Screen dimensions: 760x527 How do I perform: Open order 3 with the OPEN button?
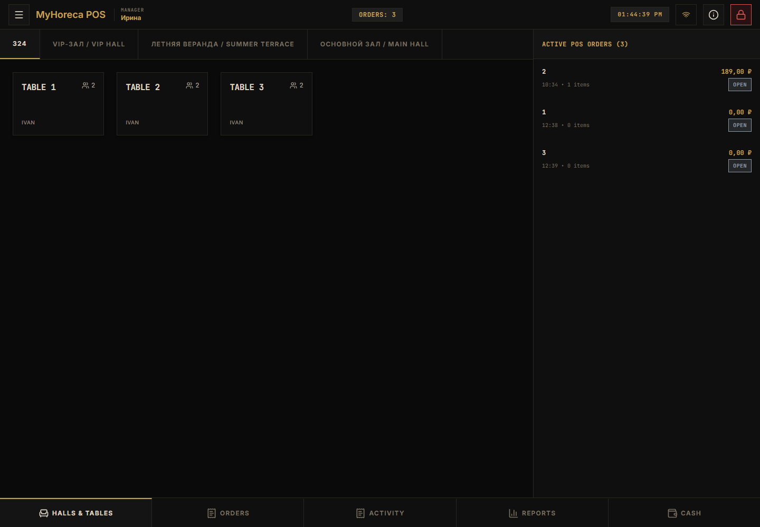[739, 166]
